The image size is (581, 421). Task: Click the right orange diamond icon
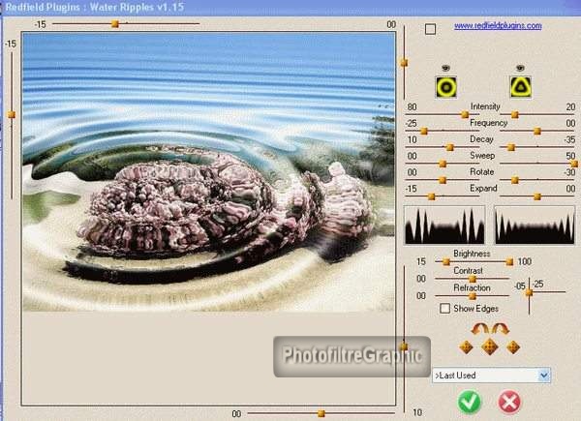pyautogui.click(x=513, y=347)
